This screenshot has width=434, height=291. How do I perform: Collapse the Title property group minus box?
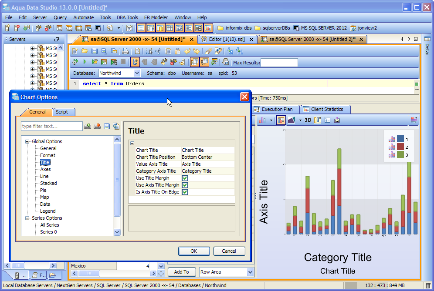132,143
